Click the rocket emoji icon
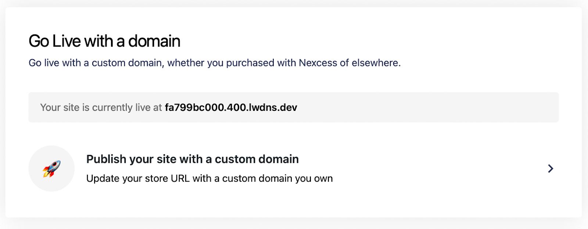Screen dimensions: 588x229 point(51,169)
